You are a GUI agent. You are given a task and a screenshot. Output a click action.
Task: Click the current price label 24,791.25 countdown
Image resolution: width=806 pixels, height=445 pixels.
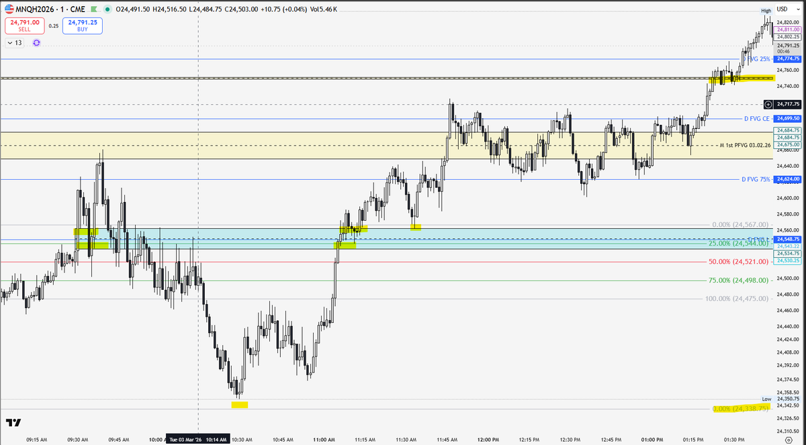click(787, 48)
